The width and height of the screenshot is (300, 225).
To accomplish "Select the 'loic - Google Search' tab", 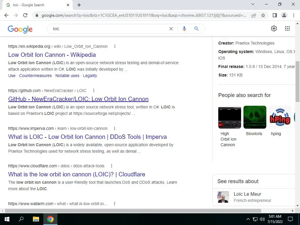I will 37,5.
